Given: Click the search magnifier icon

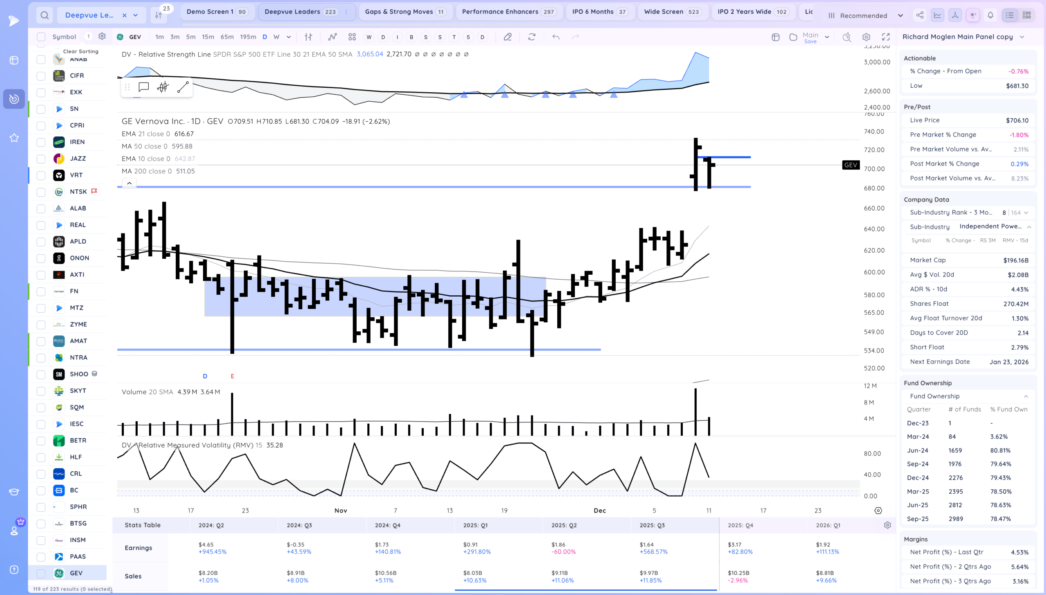Looking at the screenshot, I should tap(45, 16).
